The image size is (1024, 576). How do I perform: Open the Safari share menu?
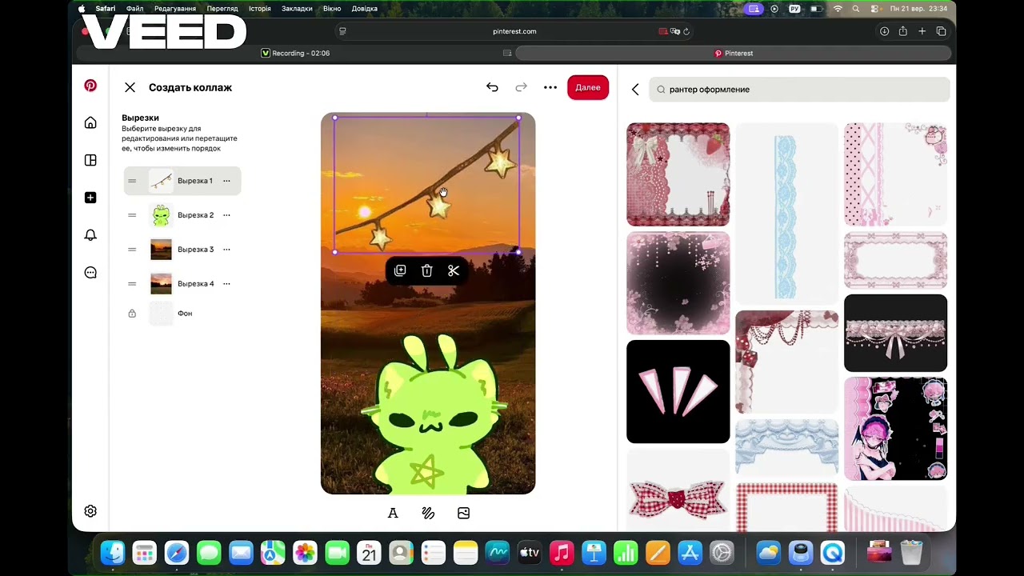(x=903, y=31)
